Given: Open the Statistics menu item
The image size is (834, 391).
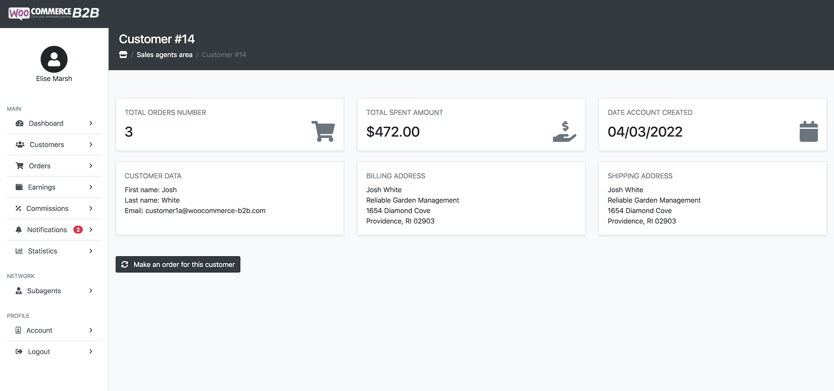Looking at the screenshot, I should 43,251.
